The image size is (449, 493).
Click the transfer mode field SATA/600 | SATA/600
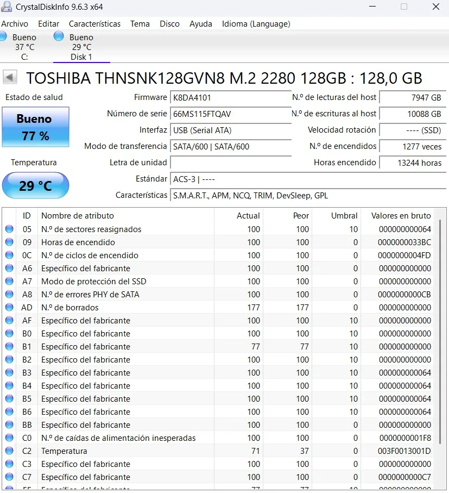(x=230, y=147)
